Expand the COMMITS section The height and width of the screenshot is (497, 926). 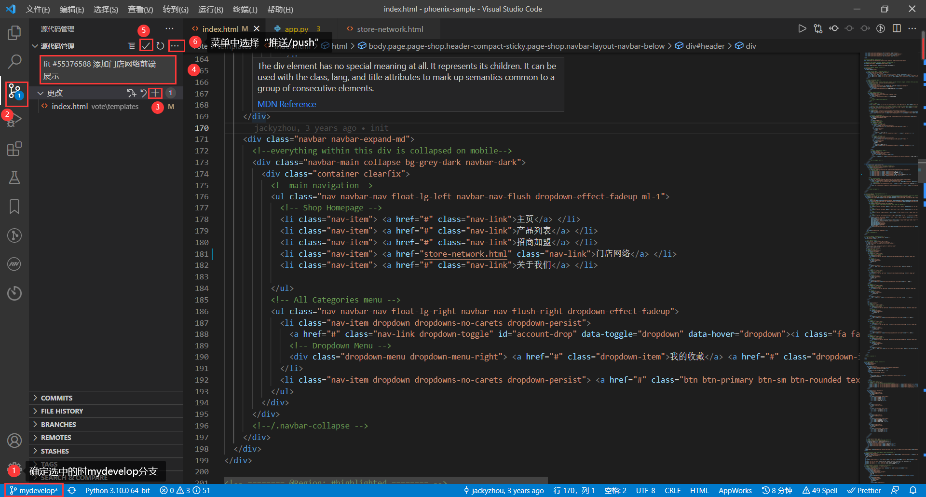56,398
